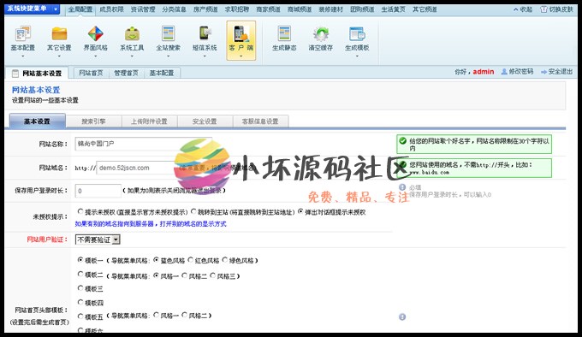Open the 其它频道 top menu
582x337 pixels.
pyautogui.click(x=425, y=9)
